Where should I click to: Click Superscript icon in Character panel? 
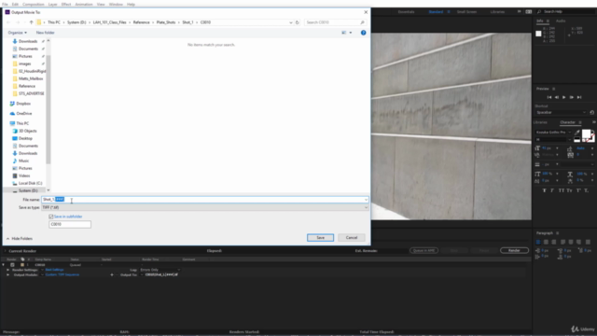click(578, 190)
